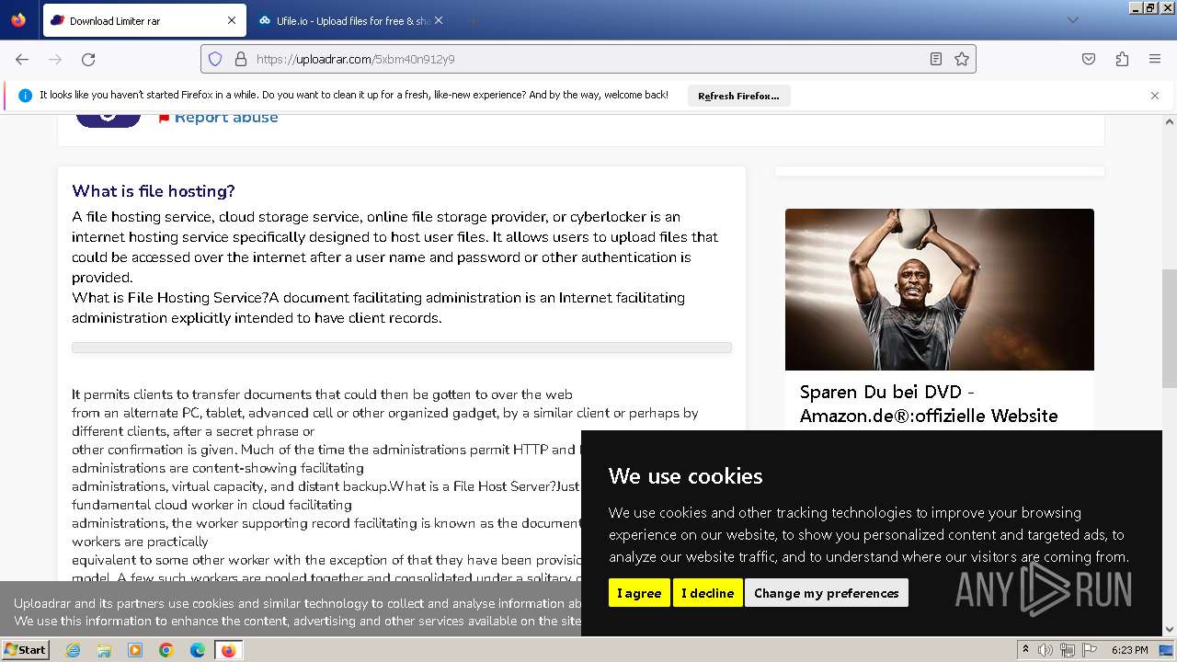Screen dimensions: 1177x662
Task: Launch Microsoft Edge from the taskbar
Action: (x=197, y=650)
